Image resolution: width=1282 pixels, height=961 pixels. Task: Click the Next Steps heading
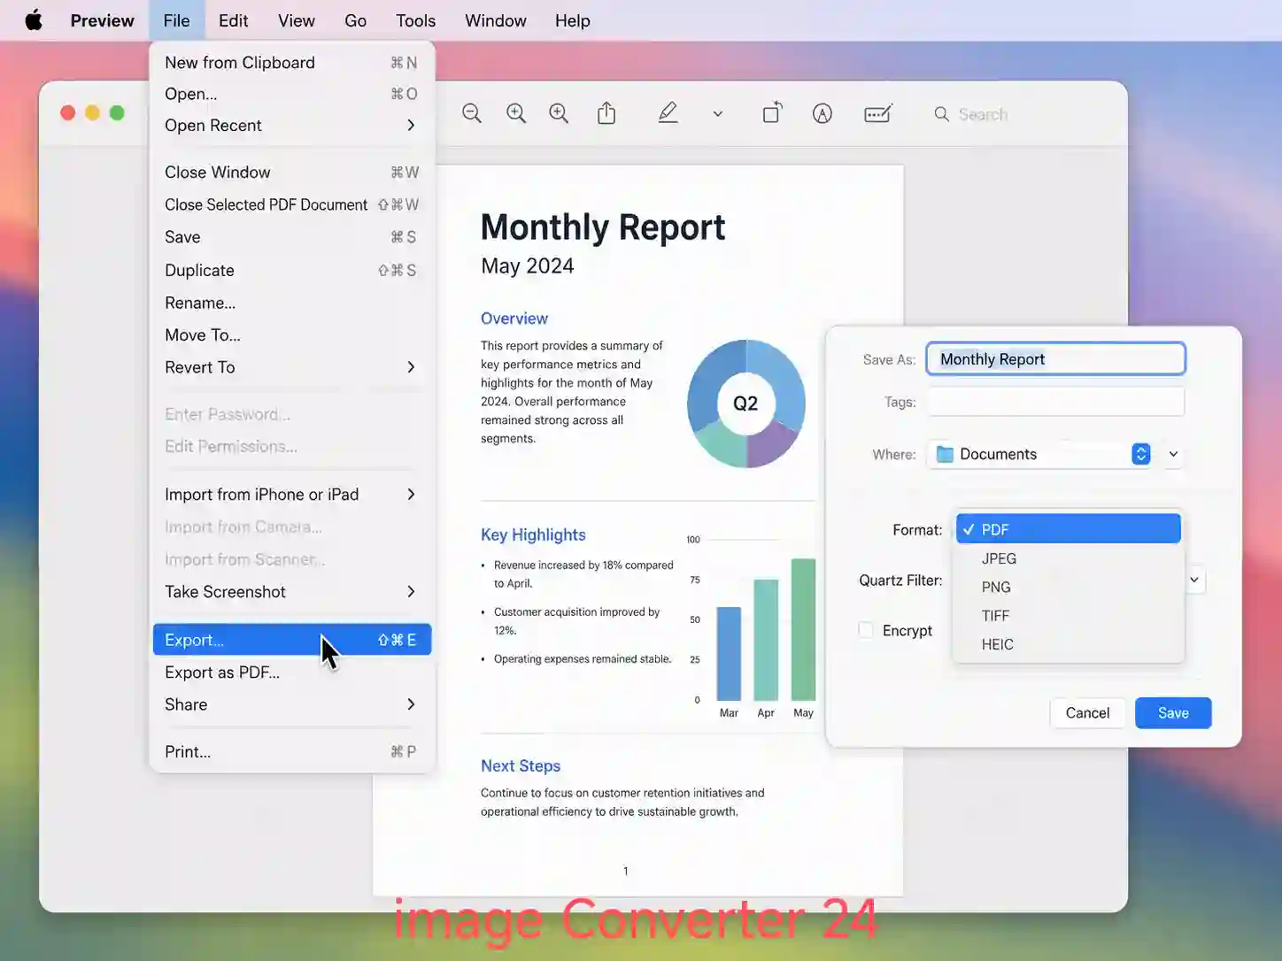pos(521,766)
